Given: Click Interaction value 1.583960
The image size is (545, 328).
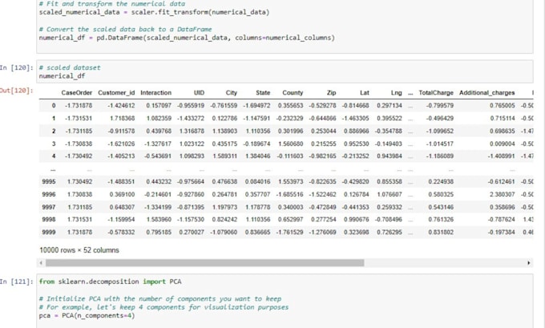Looking at the screenshot, I should [159, 220].
